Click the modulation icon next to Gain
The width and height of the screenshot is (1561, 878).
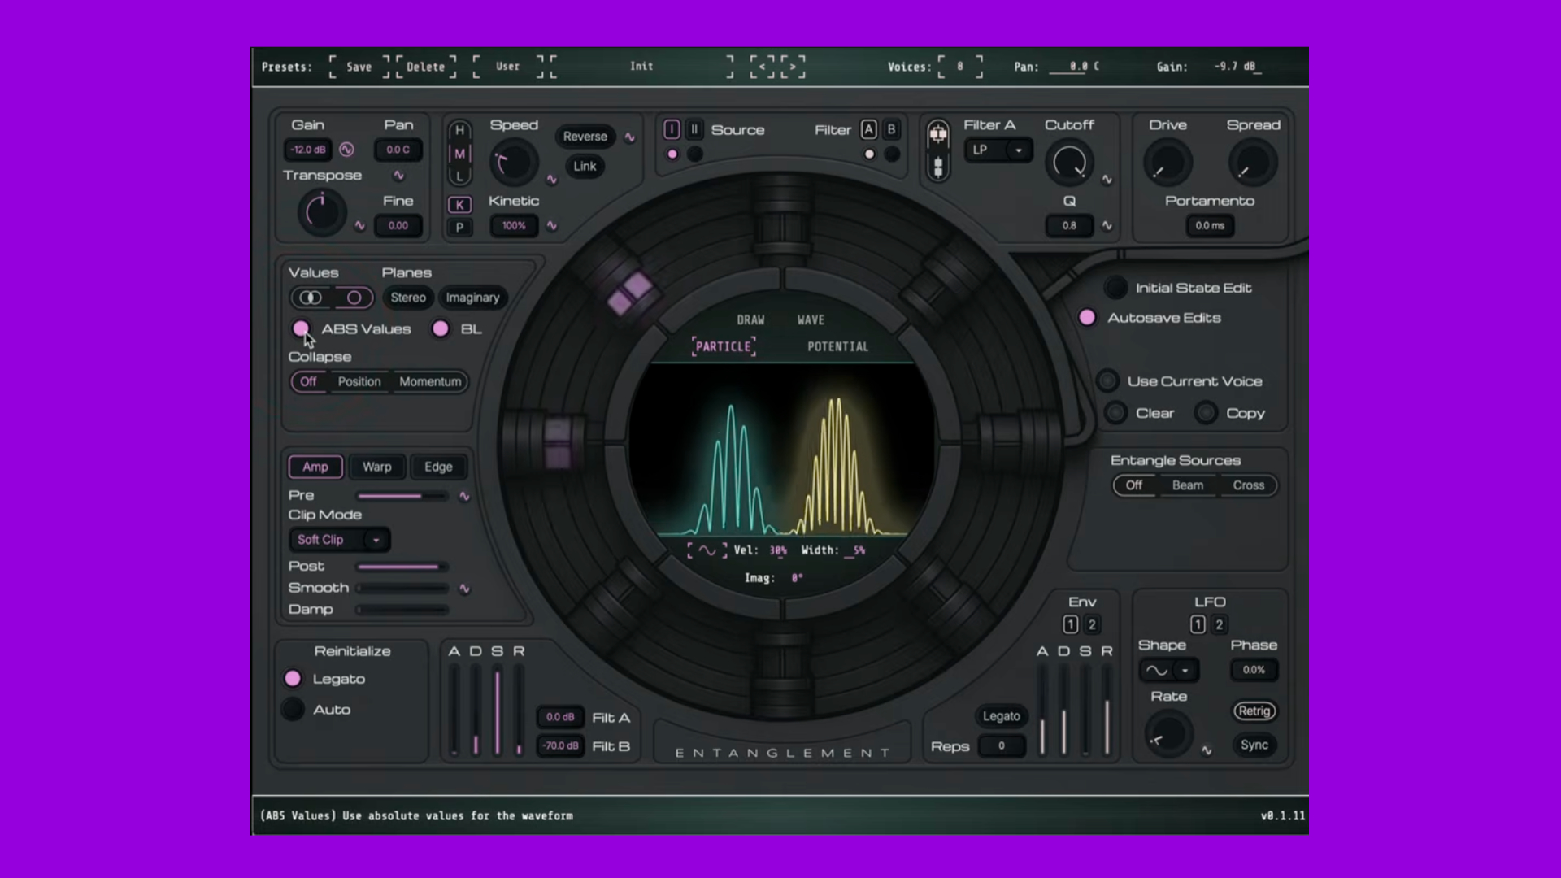coord(347,150)
